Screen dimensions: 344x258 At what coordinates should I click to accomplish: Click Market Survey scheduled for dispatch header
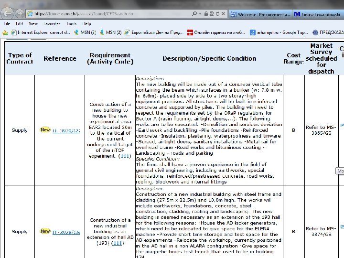click(x=322, y=58)
